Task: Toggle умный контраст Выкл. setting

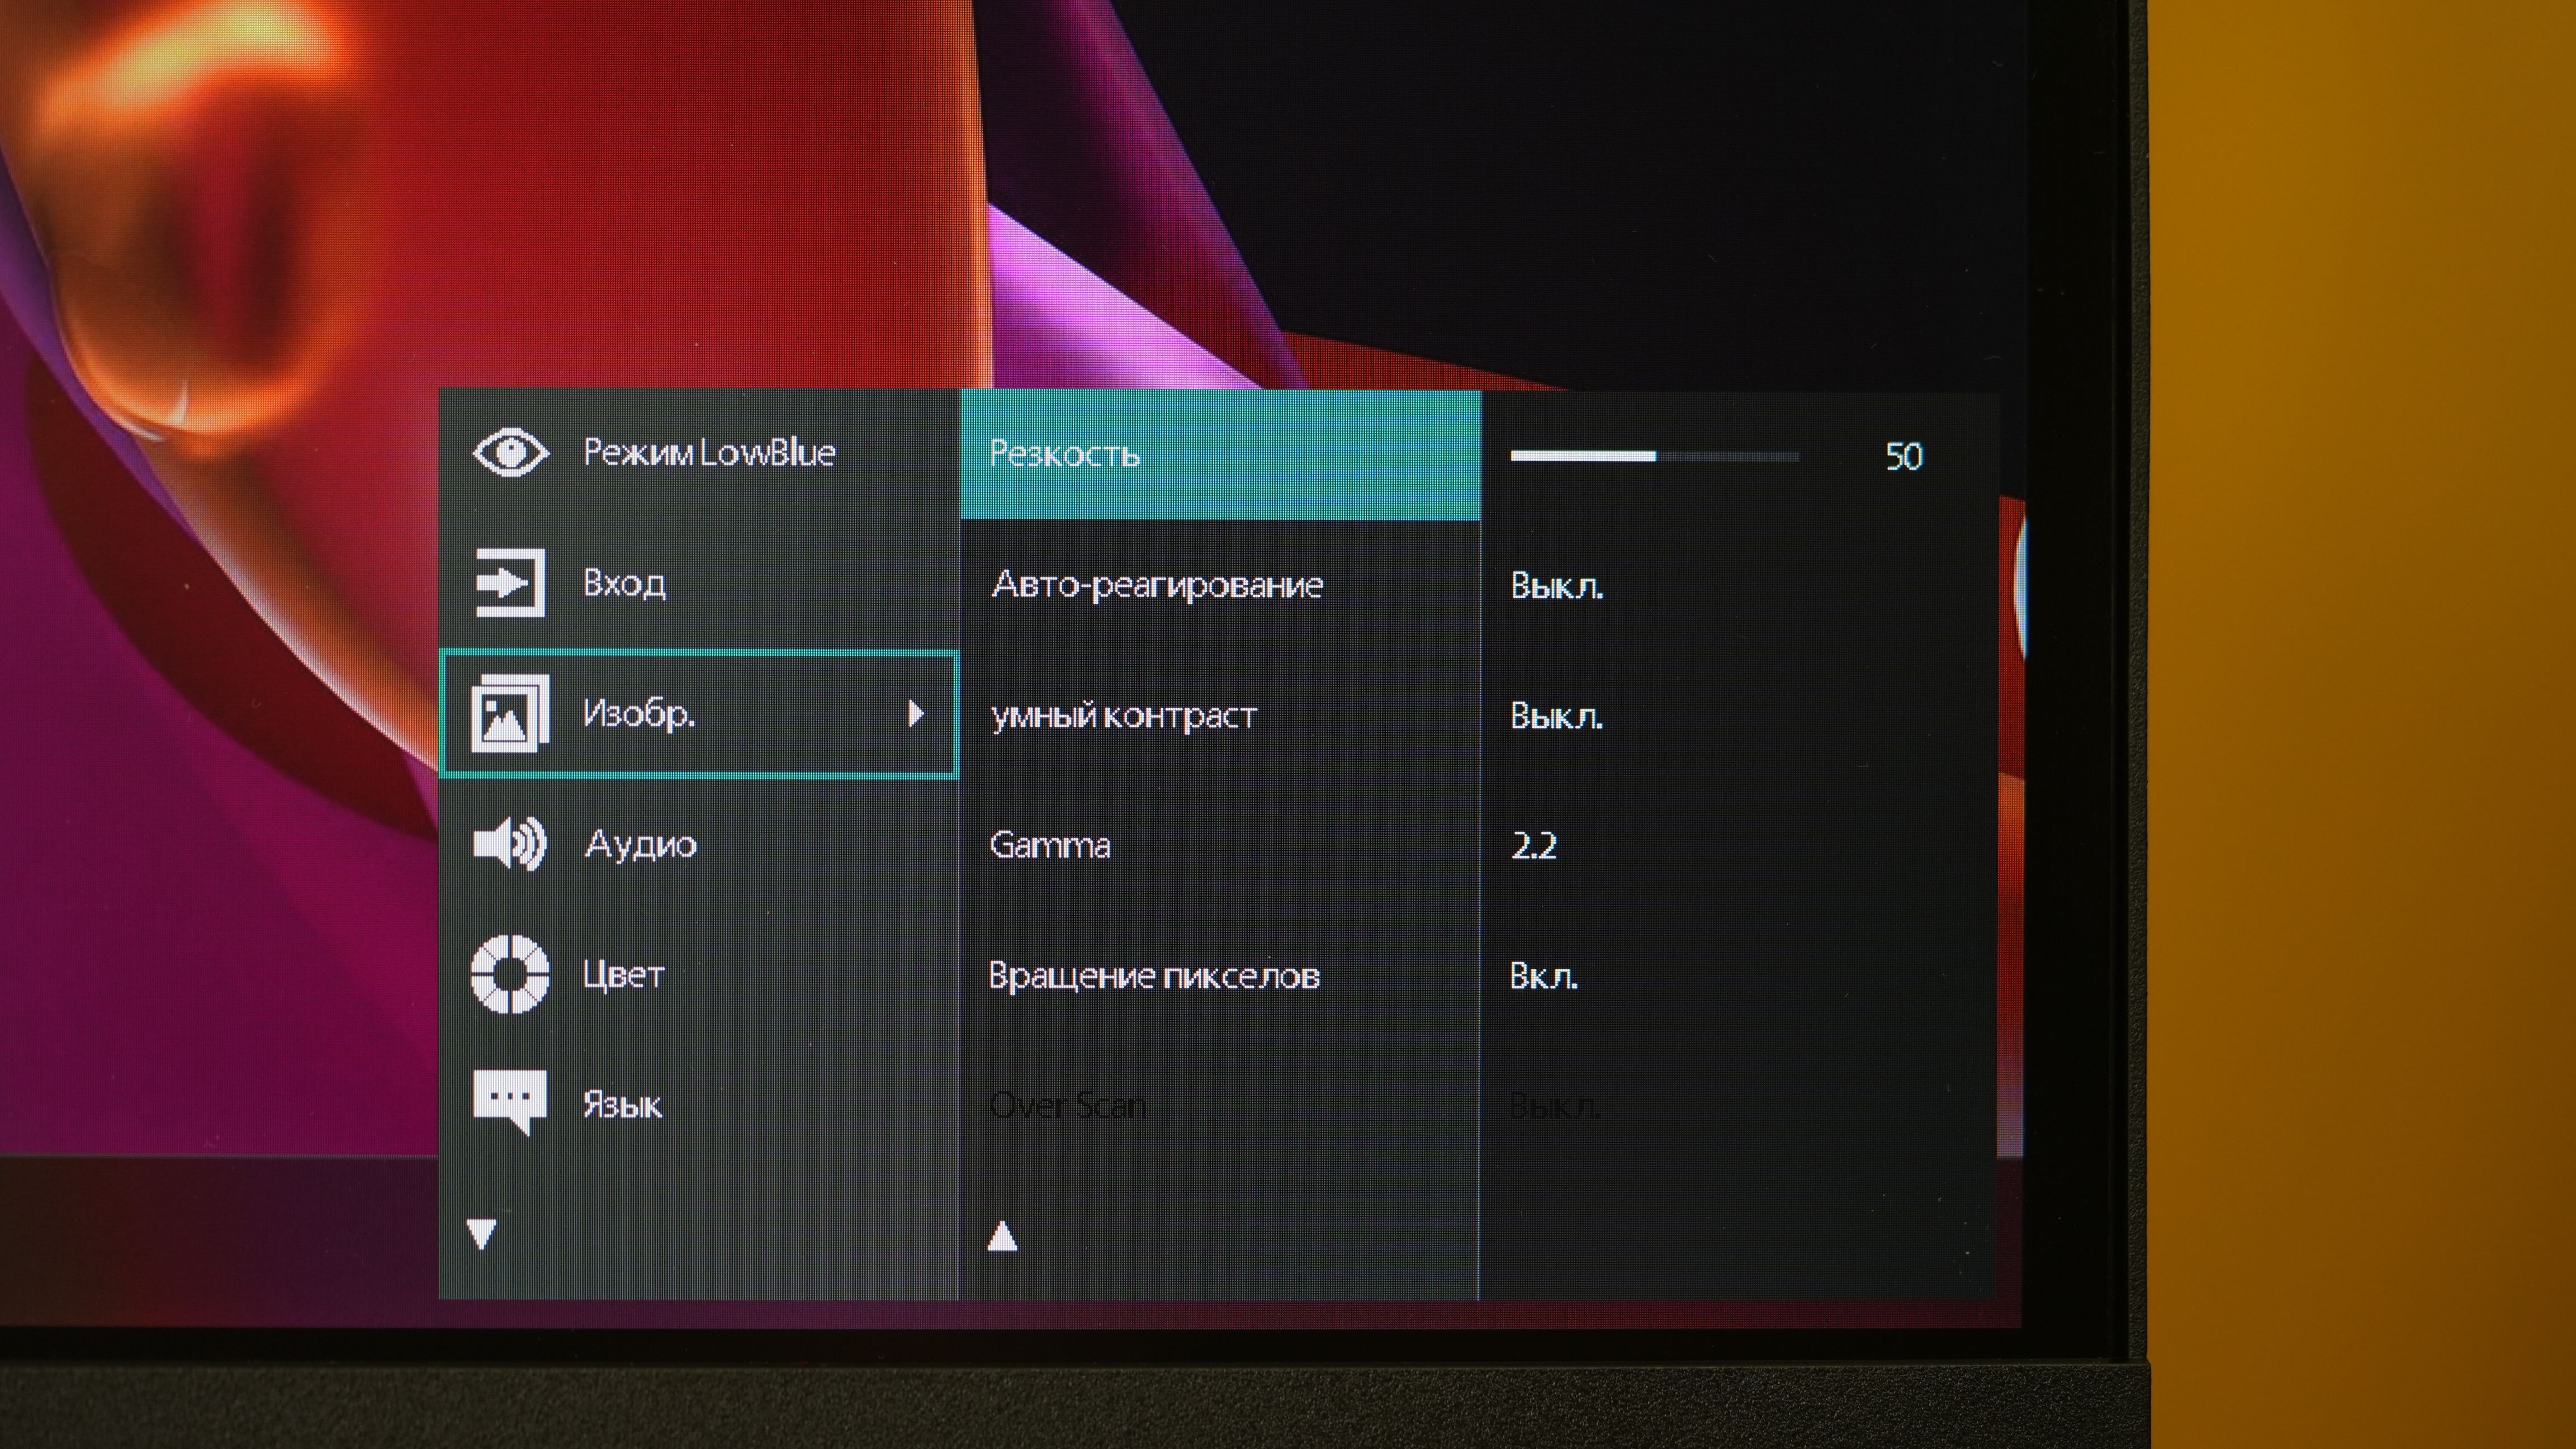Action: pos(1556,716)
